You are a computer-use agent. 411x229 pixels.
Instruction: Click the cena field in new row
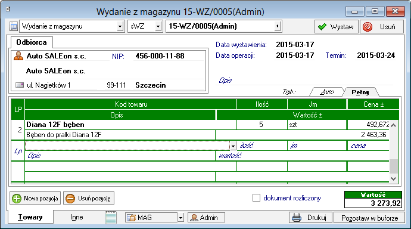368,146
